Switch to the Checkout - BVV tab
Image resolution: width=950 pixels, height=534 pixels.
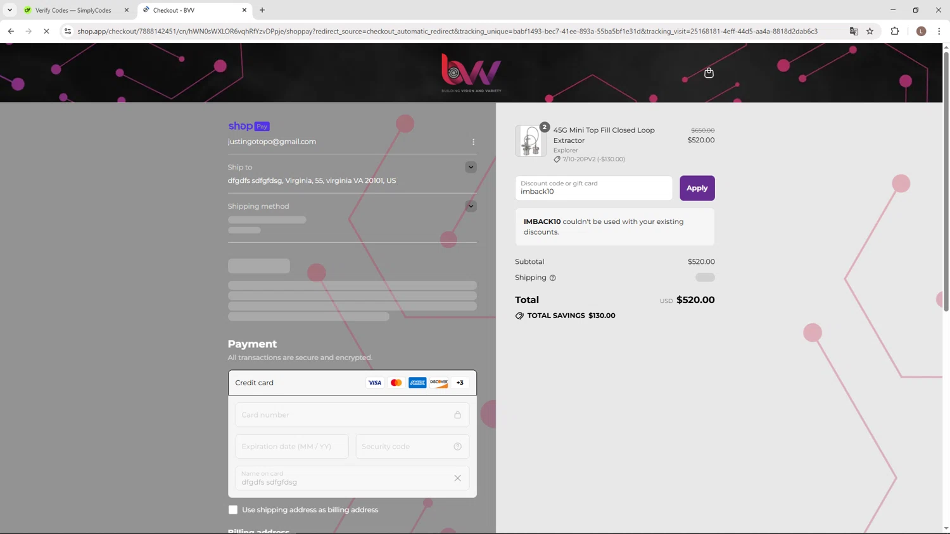(x=194, y=10)
